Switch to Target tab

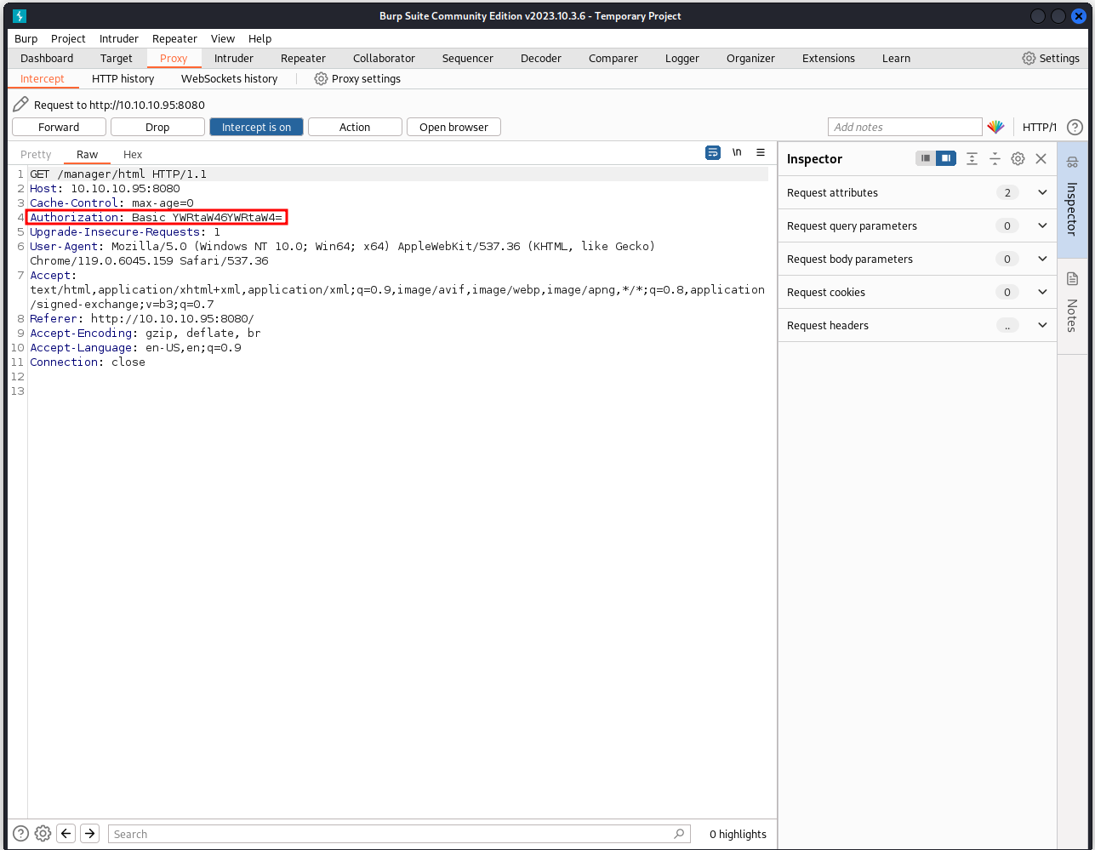[x=117, y=58]
